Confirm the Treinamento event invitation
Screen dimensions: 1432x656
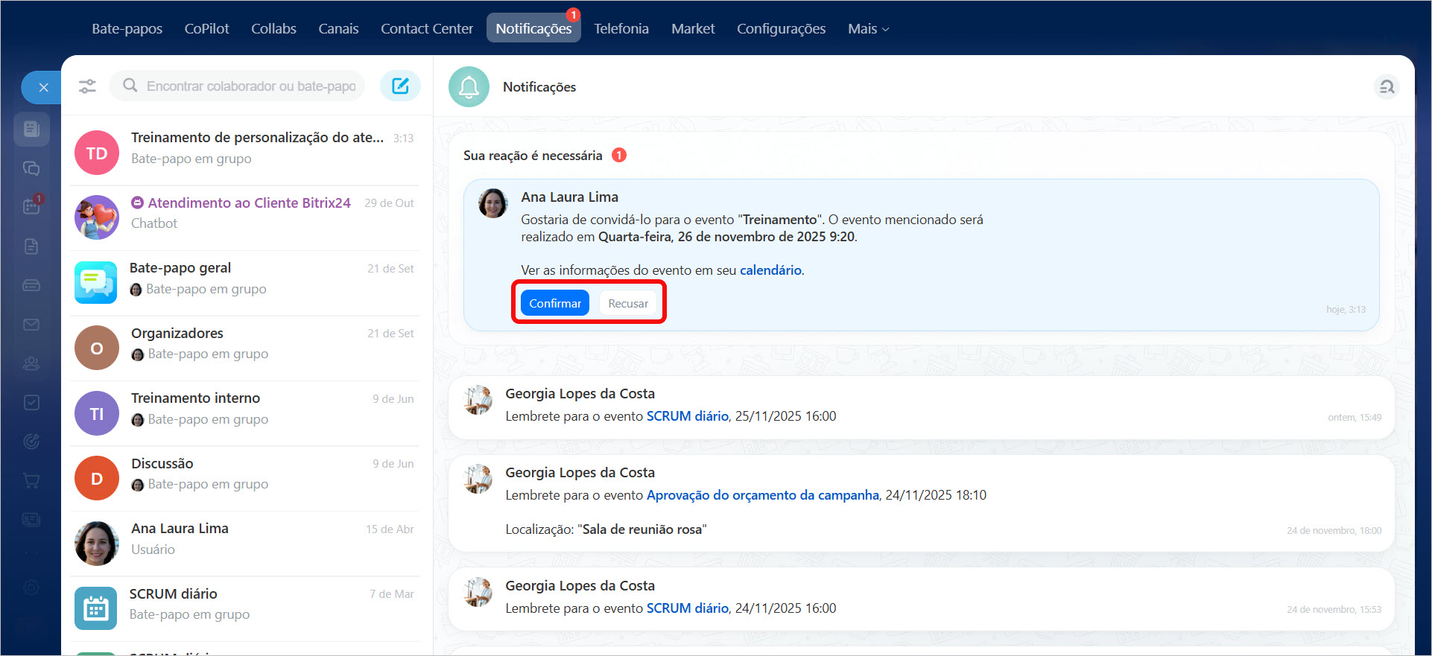(554, 303)
